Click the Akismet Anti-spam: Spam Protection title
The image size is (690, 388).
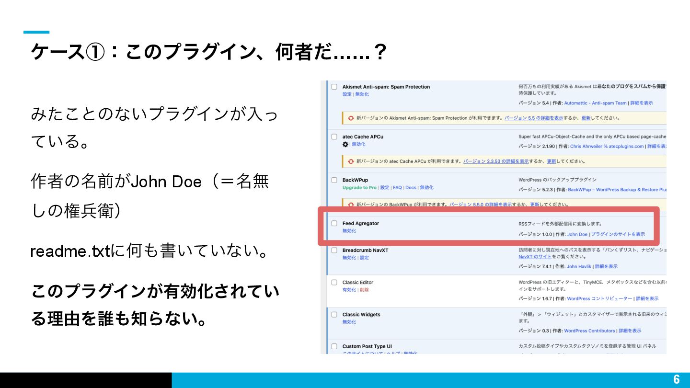point(386,87)
